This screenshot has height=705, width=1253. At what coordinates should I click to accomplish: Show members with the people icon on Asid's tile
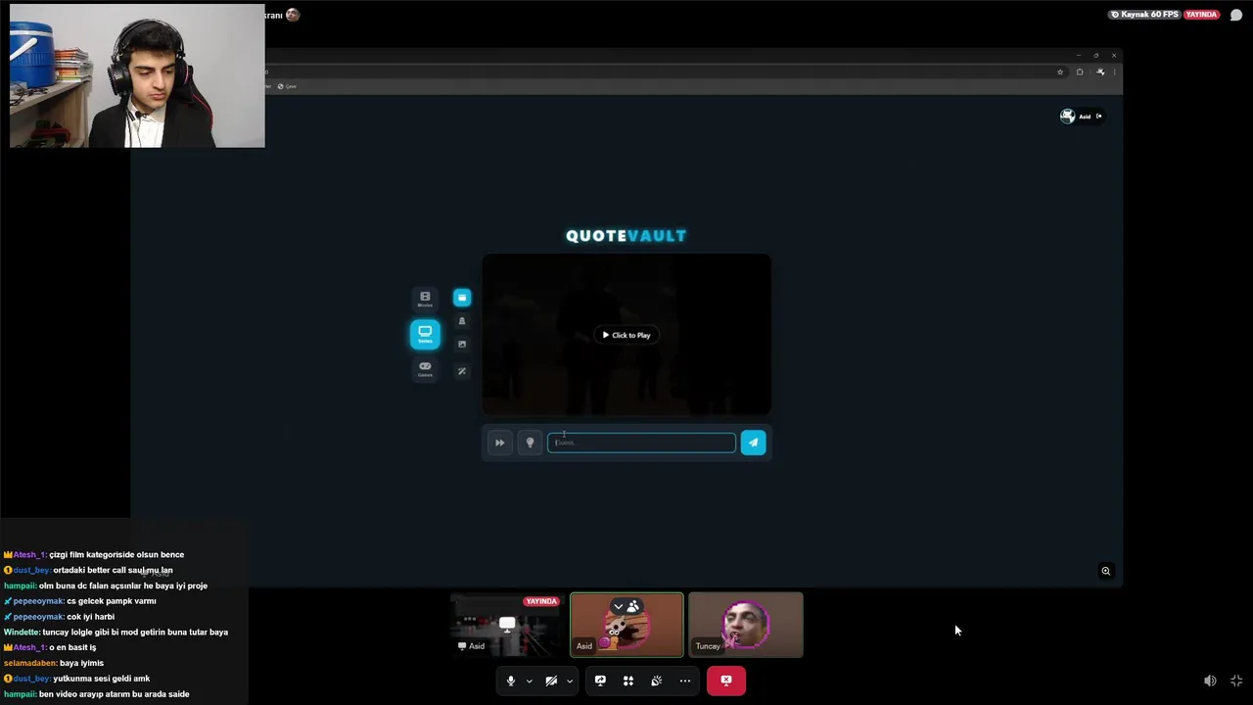click(x=633, y=607)
